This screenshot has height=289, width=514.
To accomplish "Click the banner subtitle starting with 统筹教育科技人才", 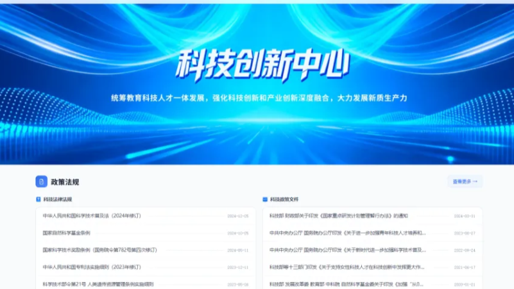I will (x=259, y=98).
